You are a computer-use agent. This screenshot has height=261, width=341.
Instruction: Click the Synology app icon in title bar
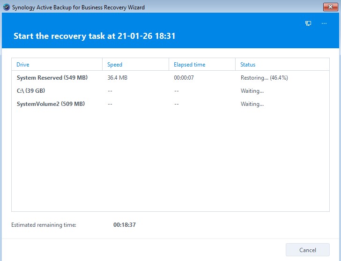pos(7,7)
